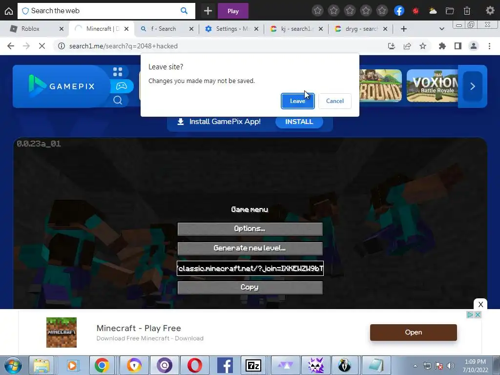Open the VOXIOM Battle Royale thumbnail
This screenshot has height=375, width=500.
(x=433, y=86)
